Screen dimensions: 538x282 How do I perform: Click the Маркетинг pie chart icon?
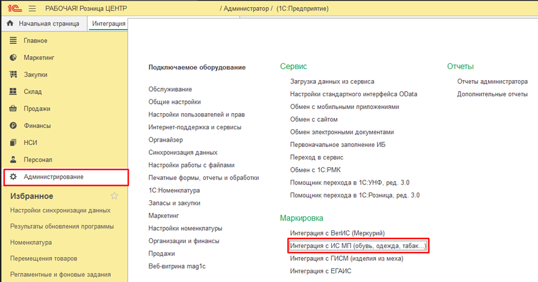coord(13,57)
